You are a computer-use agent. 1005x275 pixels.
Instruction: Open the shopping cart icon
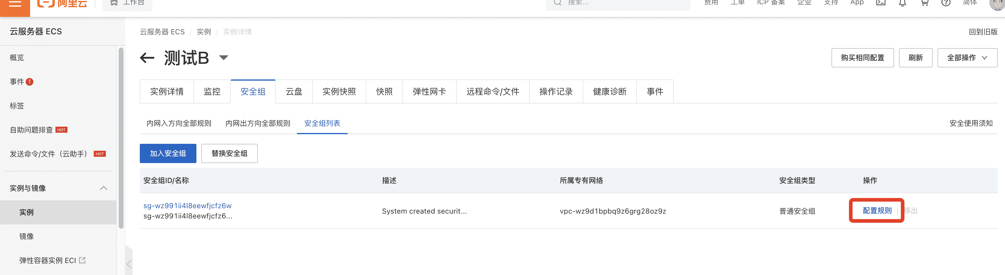(x=924, y=3)
